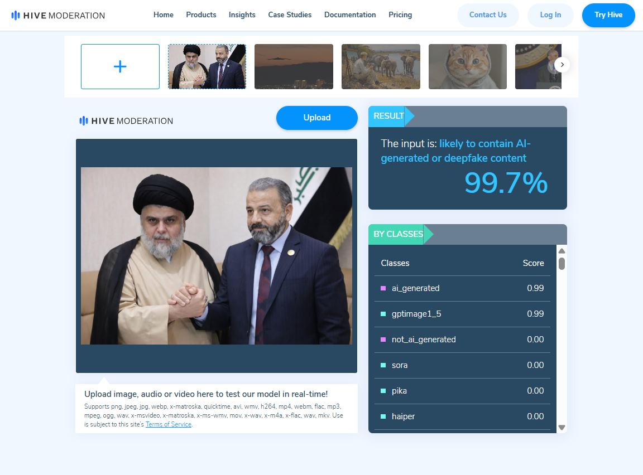
Task: Click the teal gptimage1_5 class marker
Action: point(383,314)
